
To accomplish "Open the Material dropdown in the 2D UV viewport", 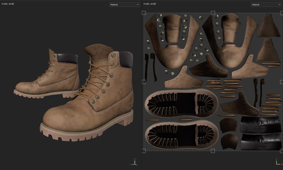I will pos(266,4).
